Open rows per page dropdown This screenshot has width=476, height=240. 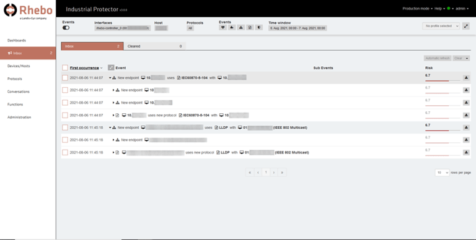tap(442, 173)
